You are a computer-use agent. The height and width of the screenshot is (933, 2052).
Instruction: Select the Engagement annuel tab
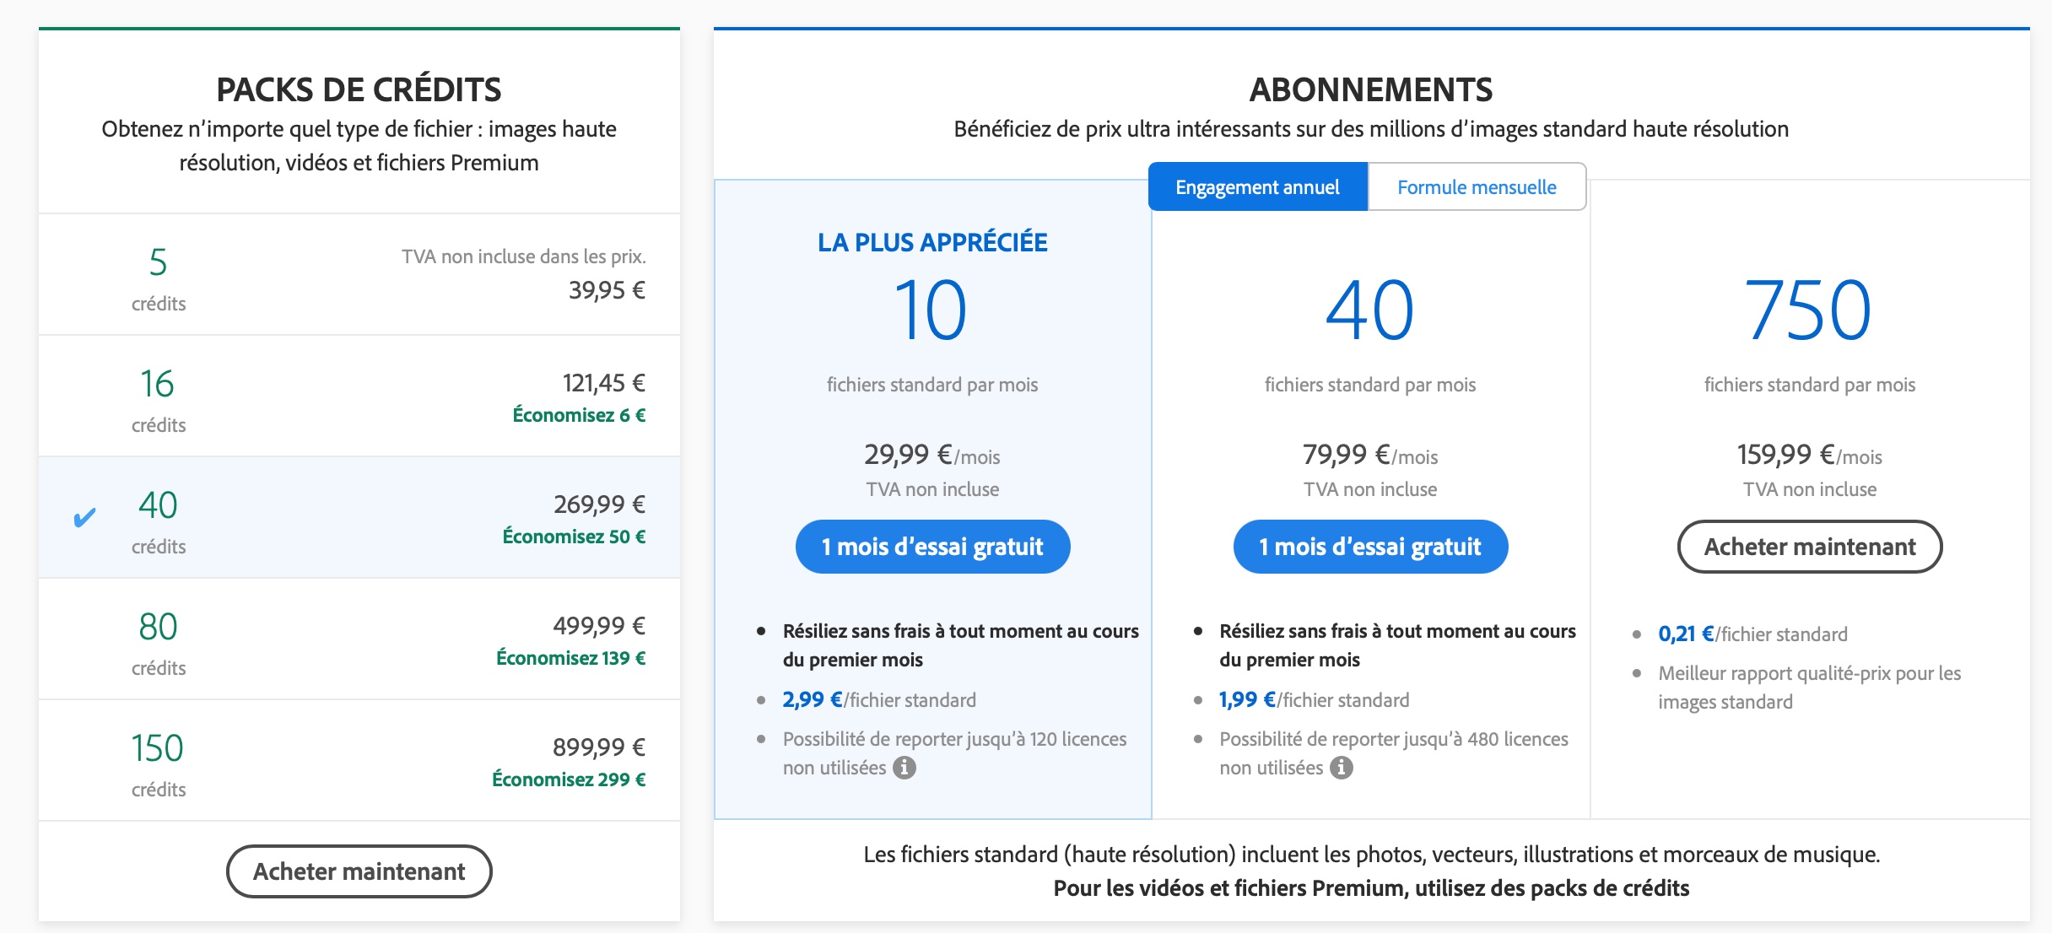pyautogui.click(x=1257, y=187)
